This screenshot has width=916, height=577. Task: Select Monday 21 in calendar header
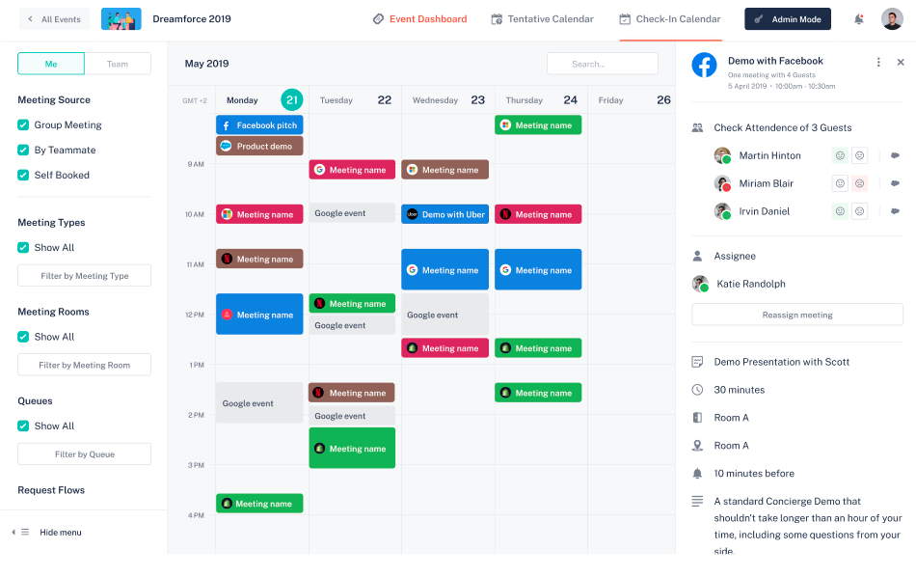261,100
